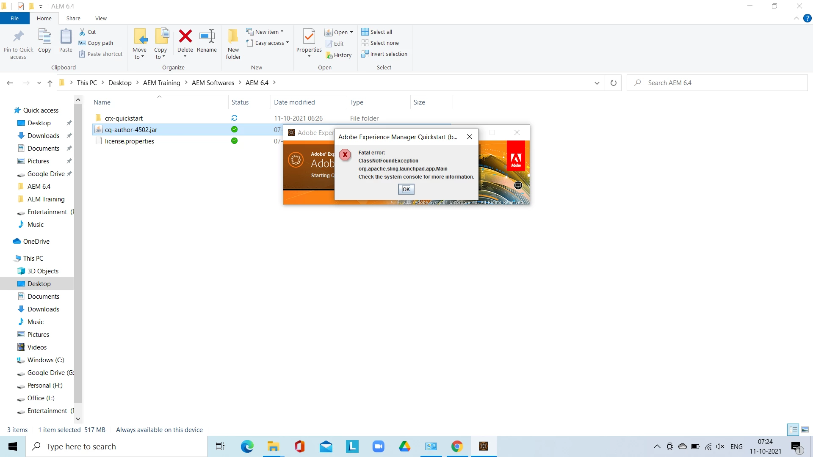Click the red Delete icon in ribbon

coord(185,36)
